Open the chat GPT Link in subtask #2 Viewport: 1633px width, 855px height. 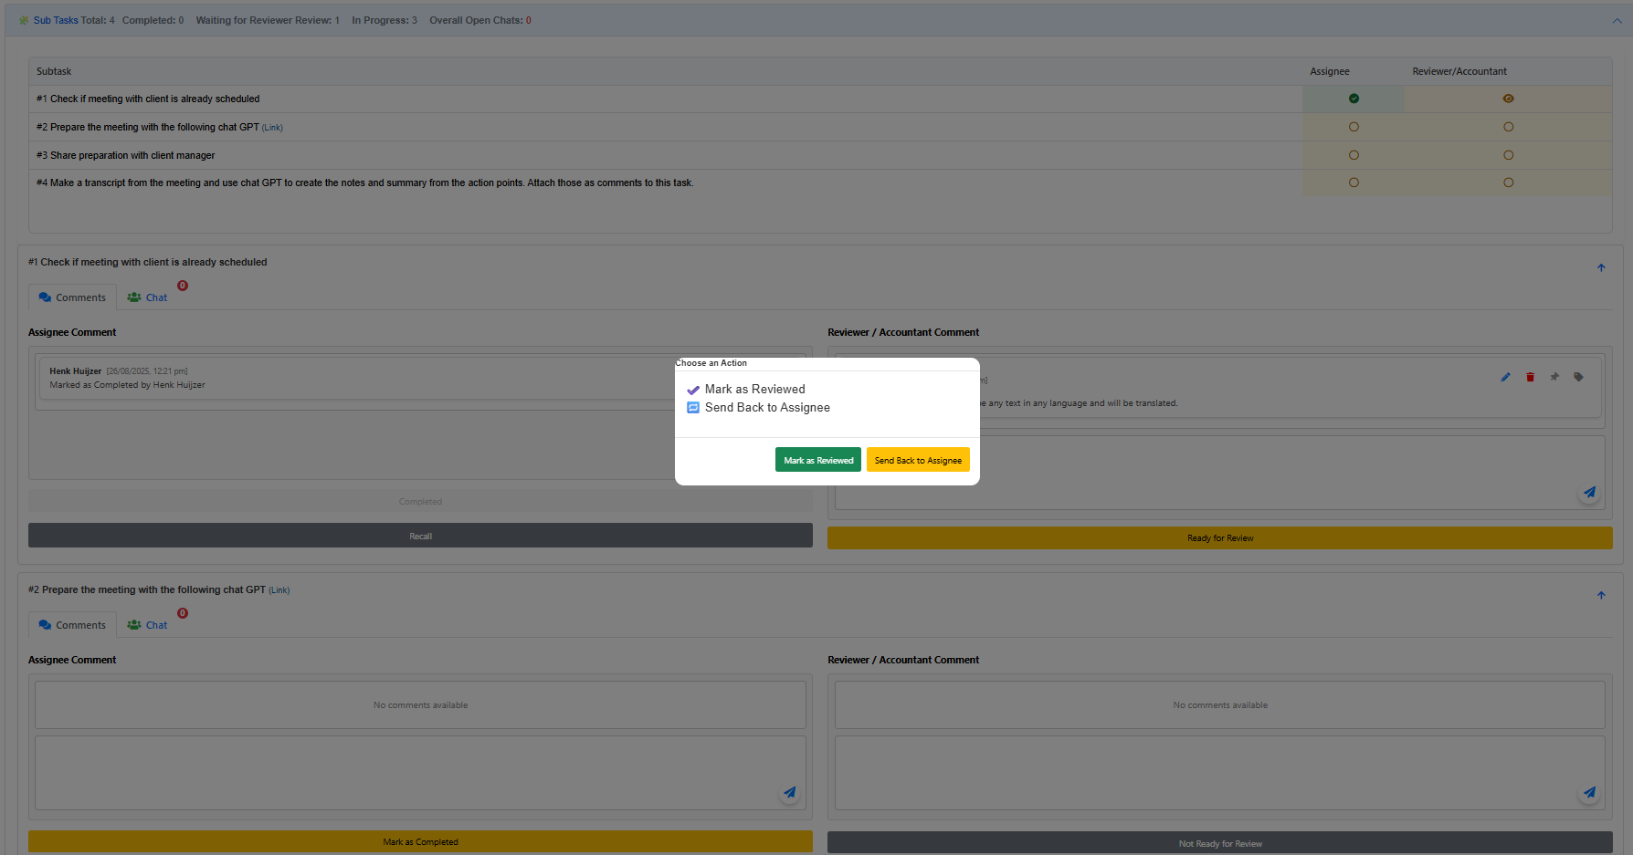[x=279, y=589]
